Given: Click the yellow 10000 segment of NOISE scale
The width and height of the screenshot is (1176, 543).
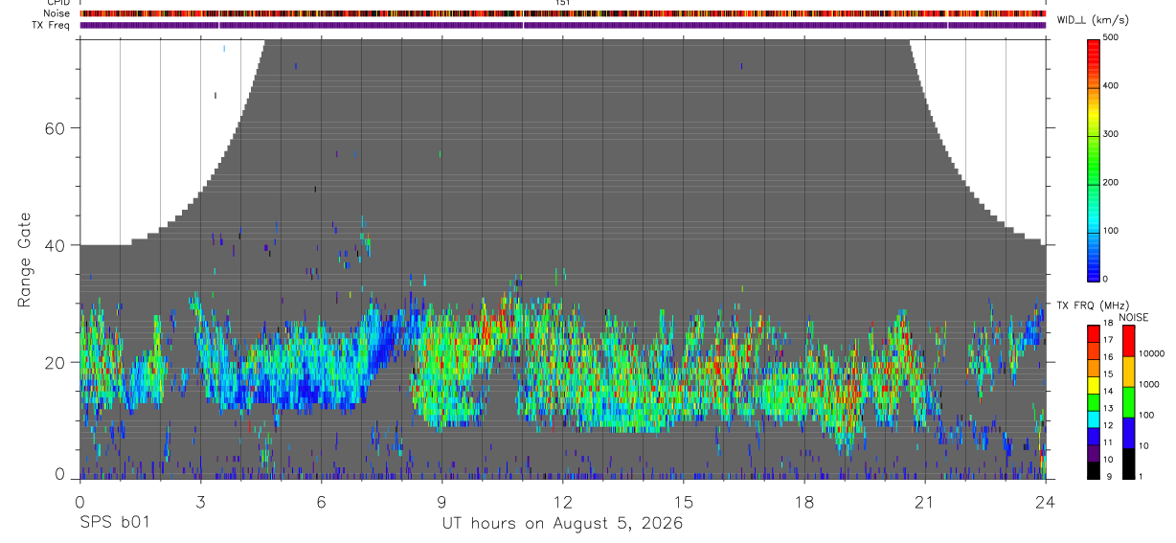Looking at the screenshot, I should pos(1127,372).
